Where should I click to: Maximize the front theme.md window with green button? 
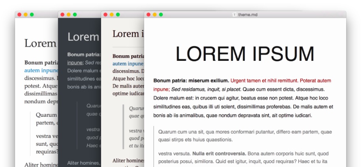[161, 15]
